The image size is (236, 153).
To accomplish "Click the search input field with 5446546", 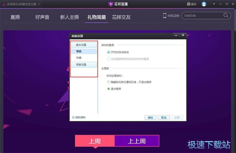I will [x=206, y=16].
